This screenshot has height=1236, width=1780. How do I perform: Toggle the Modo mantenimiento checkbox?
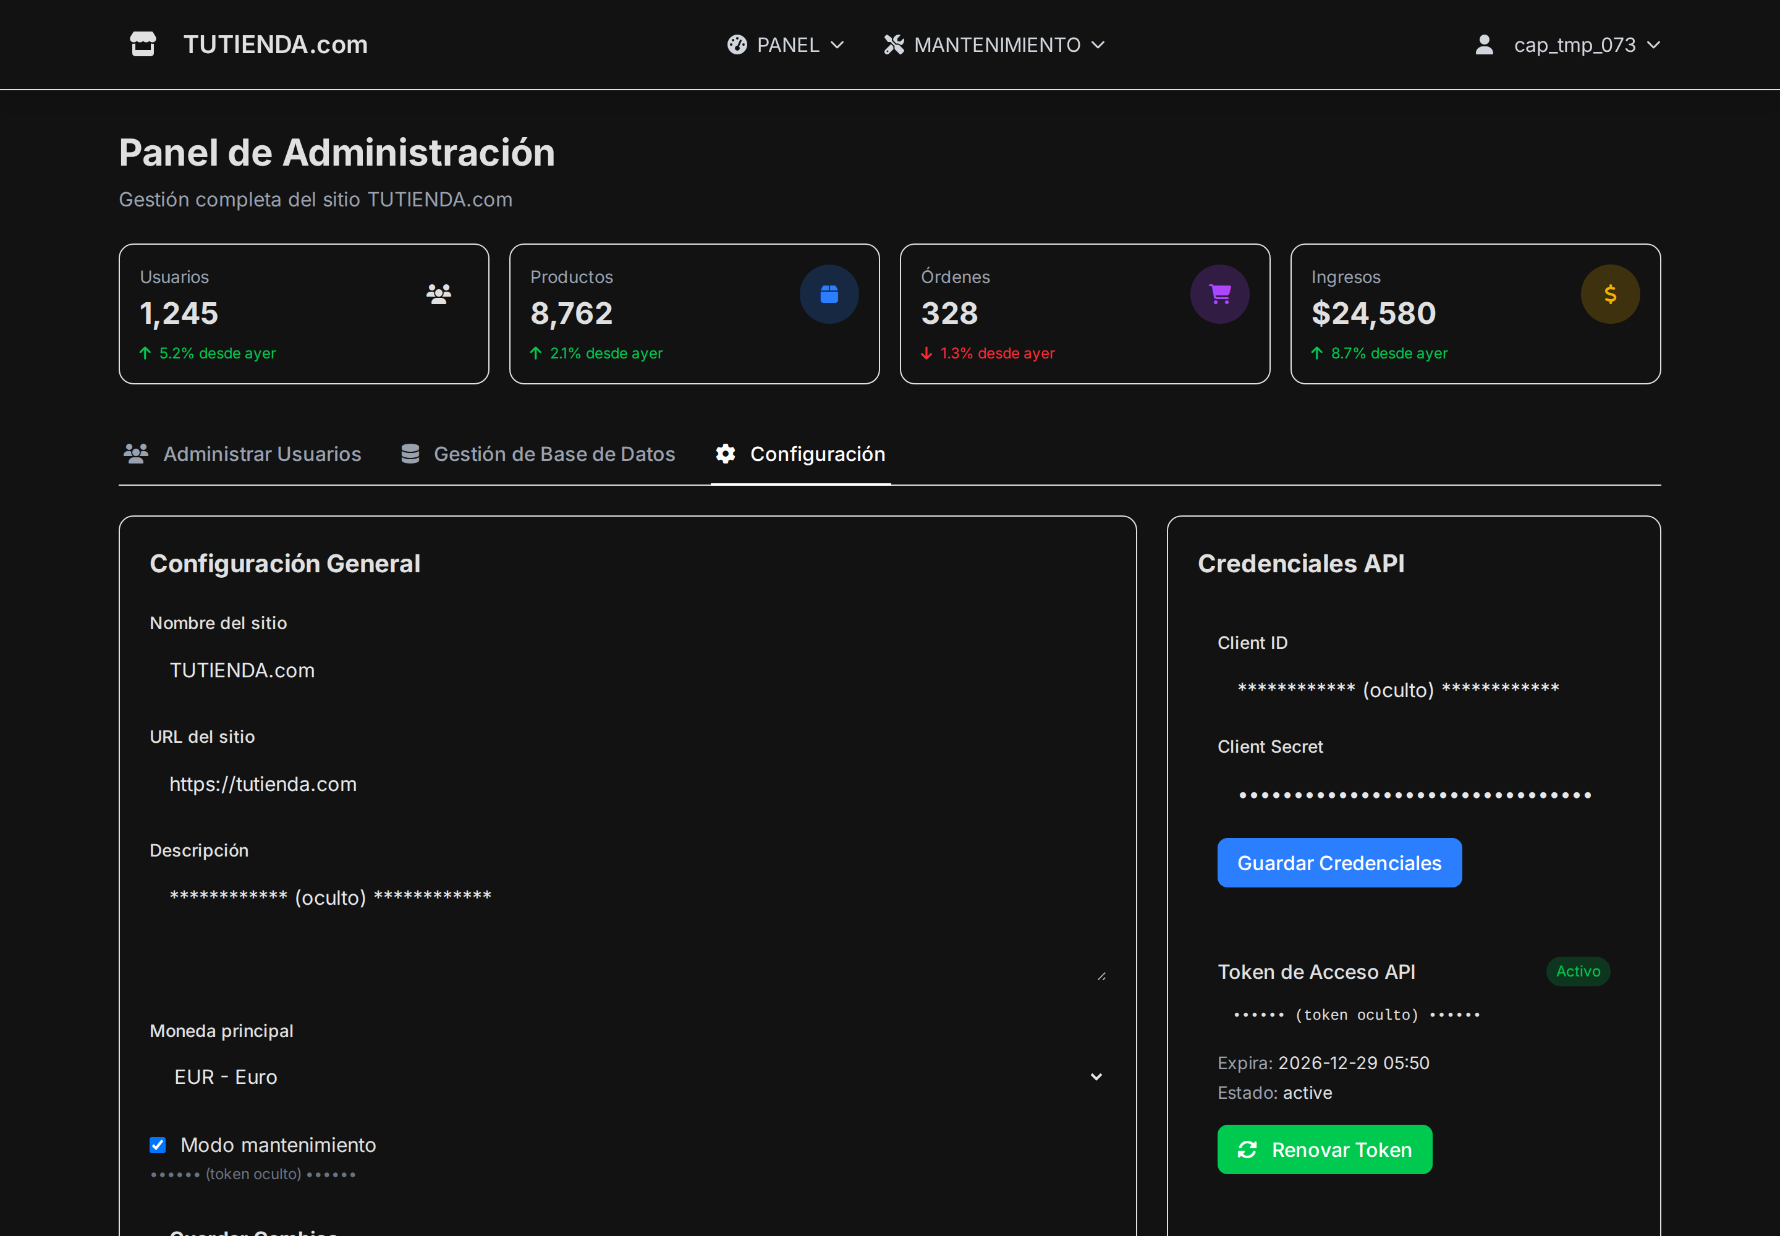point(157,1145)
